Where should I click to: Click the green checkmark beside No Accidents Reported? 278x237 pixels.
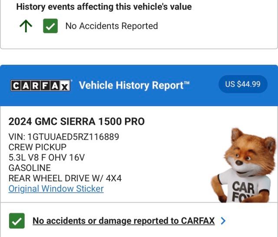50,26
